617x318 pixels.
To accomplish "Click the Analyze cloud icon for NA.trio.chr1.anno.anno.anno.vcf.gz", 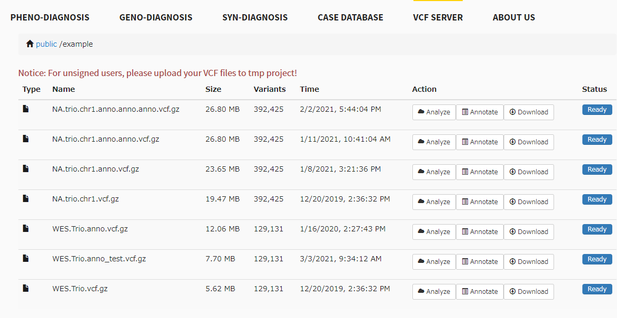I will click(x=420, y=112).
